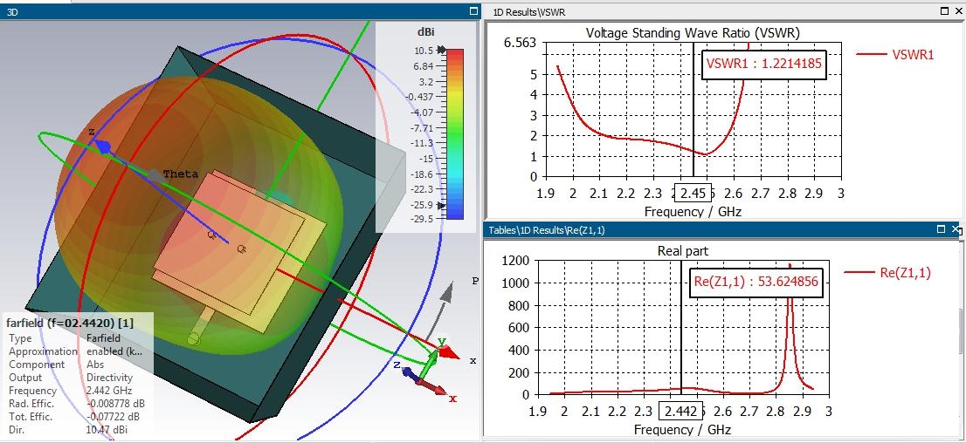
Task: Maximize the 1D Results\VSWR window
Action: click(x=946, y=11)
